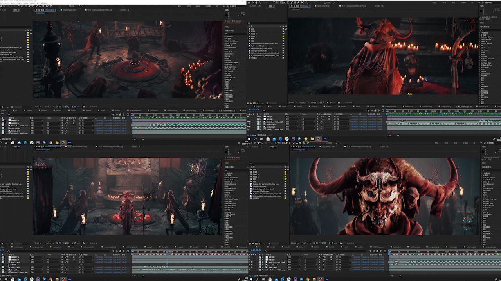Open blend mode dropdown for Snow_23.mp4, ritual-circle timeline

pos(36,128)
